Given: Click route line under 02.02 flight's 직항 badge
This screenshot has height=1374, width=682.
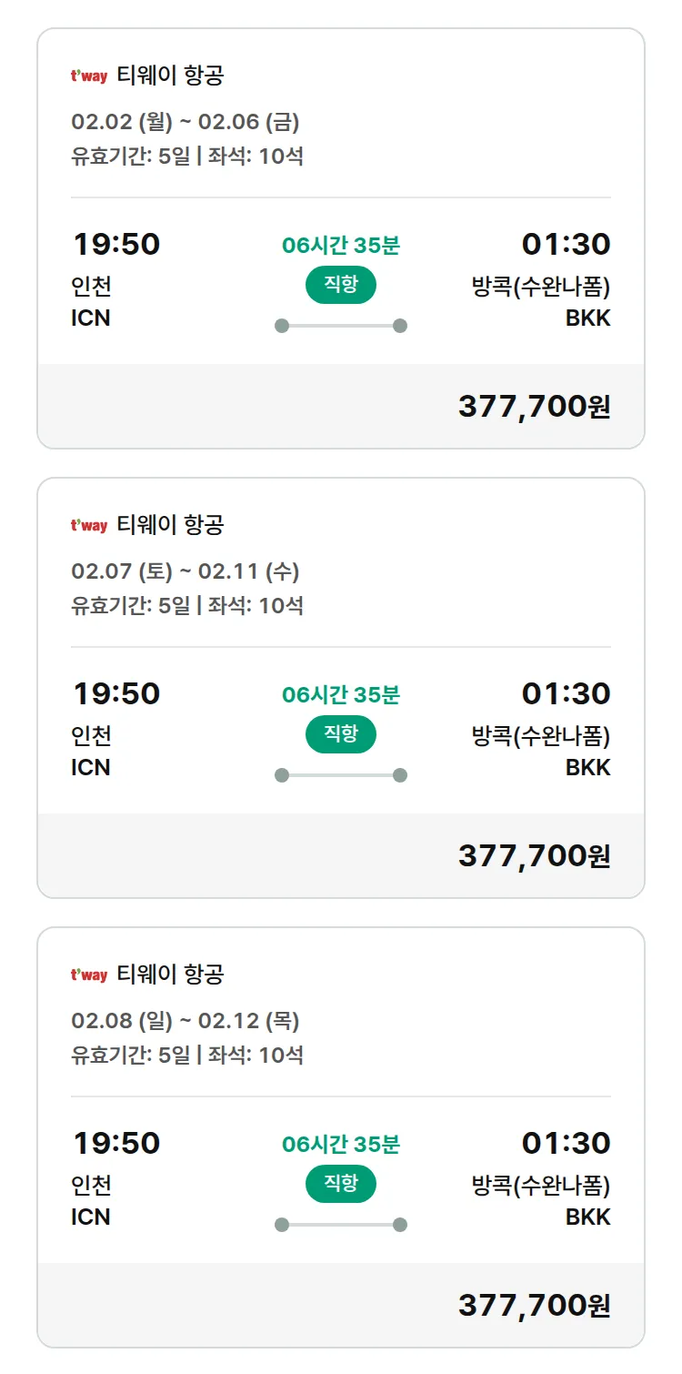Looking at the screenshot, I should coord(340,326).
